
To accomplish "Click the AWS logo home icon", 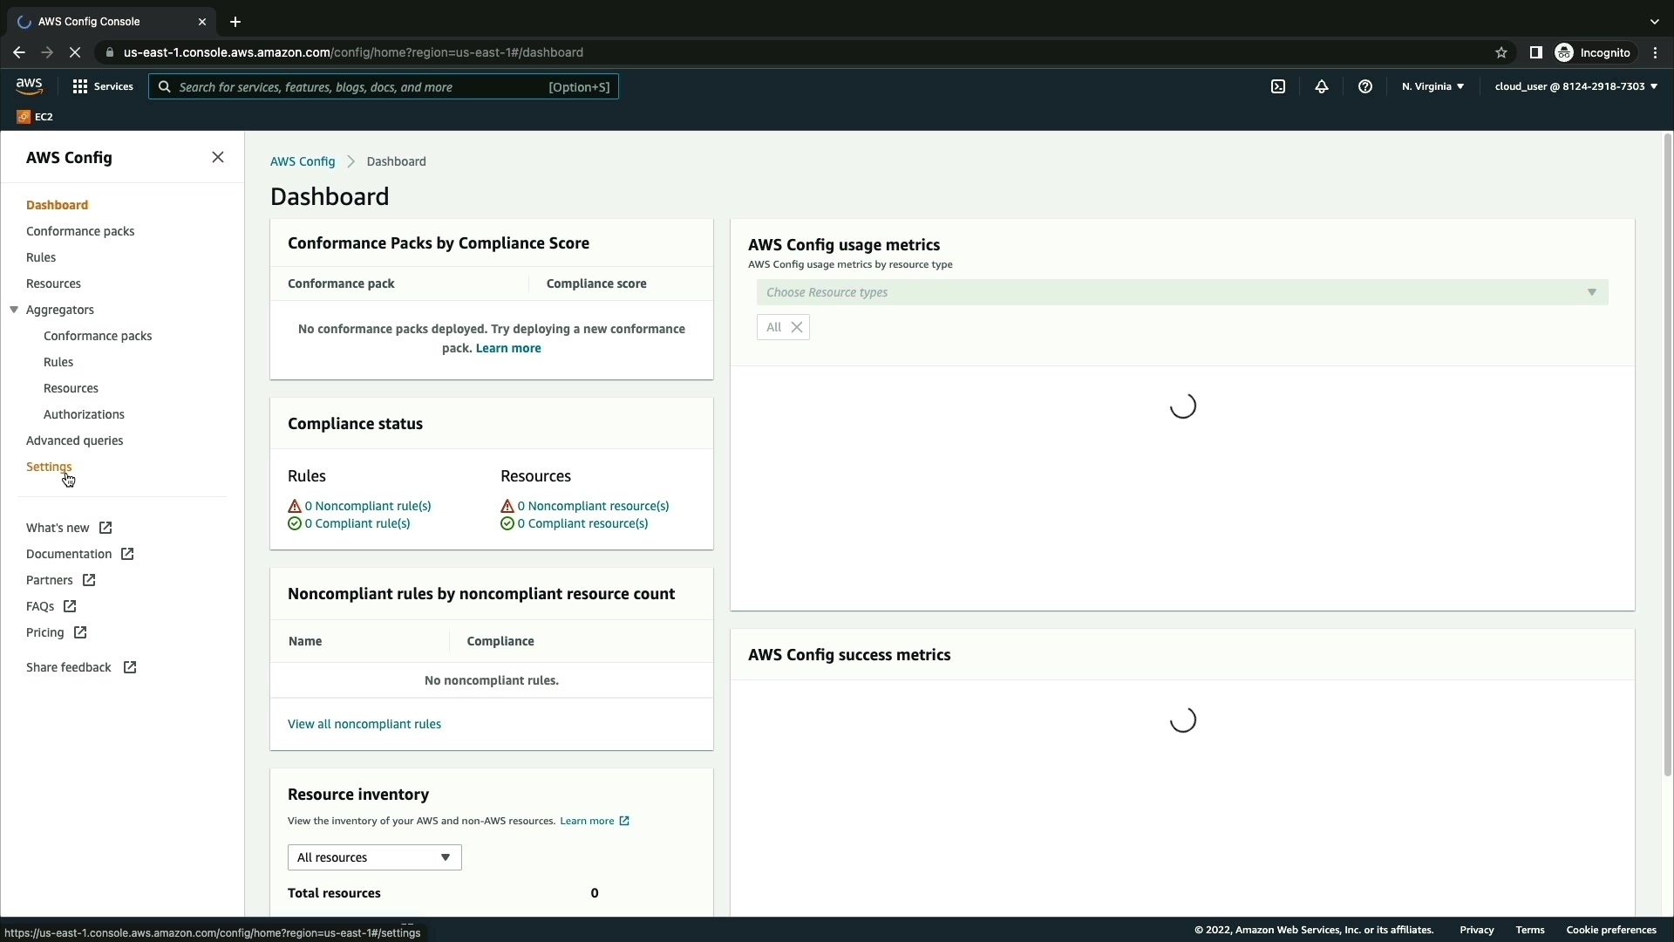I will (x=29, y=85).
